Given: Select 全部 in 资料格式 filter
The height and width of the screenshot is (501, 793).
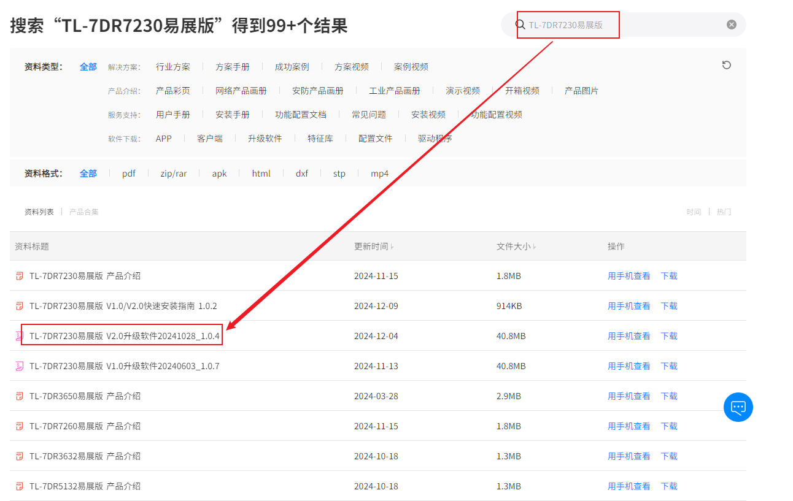Looking at the screenshot, I should coord(88,174).
